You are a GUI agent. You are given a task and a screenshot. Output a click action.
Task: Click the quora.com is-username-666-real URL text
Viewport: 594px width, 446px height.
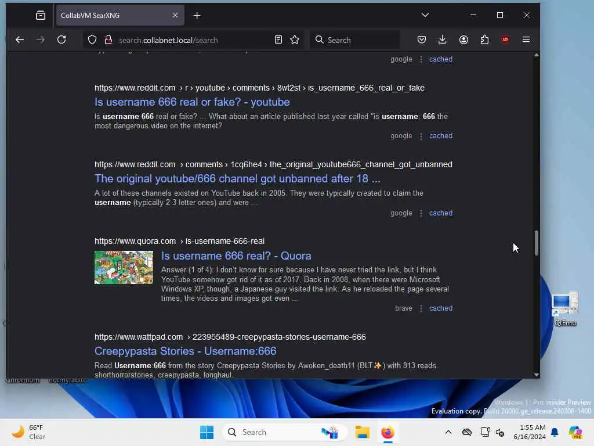point(180,241)
